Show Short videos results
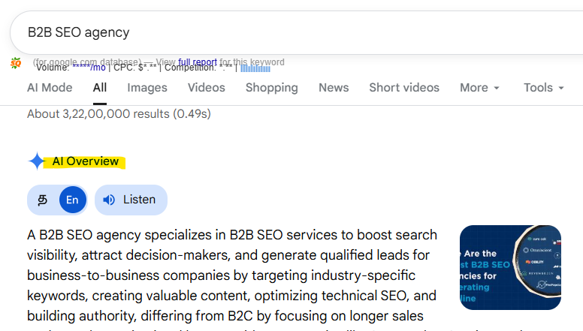The height and width of the screenshot is (331, 583). 404,88
